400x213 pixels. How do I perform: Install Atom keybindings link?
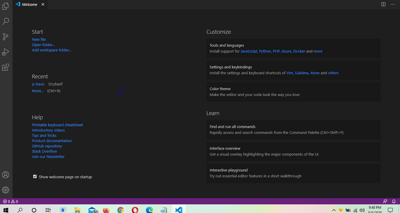pyautogui.click(x=315, y=73)
